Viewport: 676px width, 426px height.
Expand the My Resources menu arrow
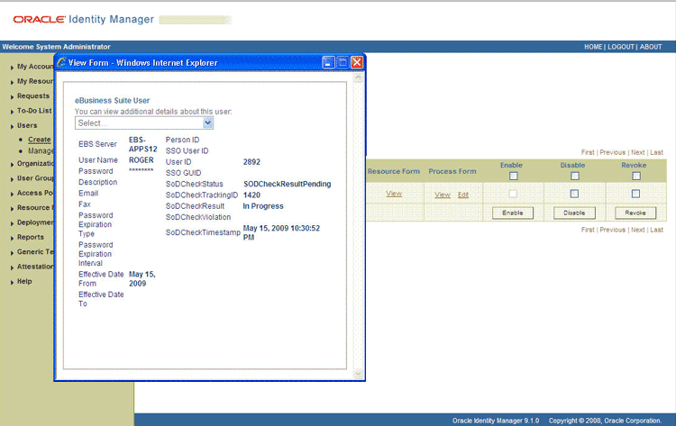12,82
